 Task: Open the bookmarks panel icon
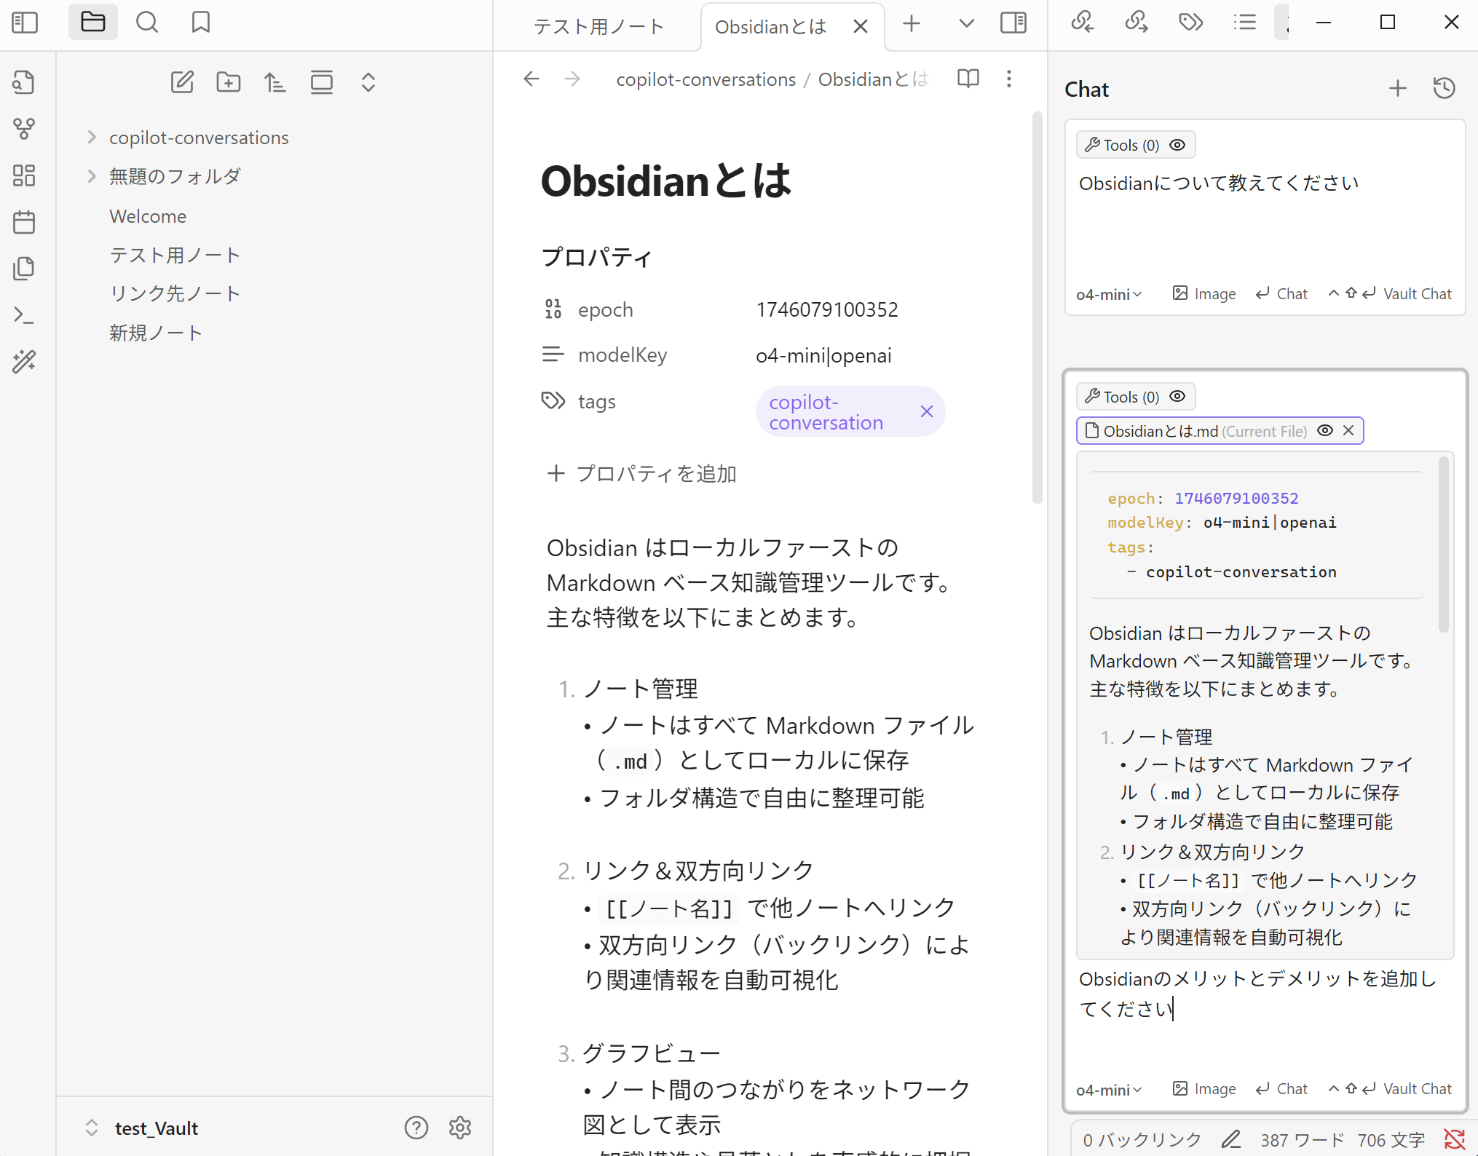click(x=201, y=23)
